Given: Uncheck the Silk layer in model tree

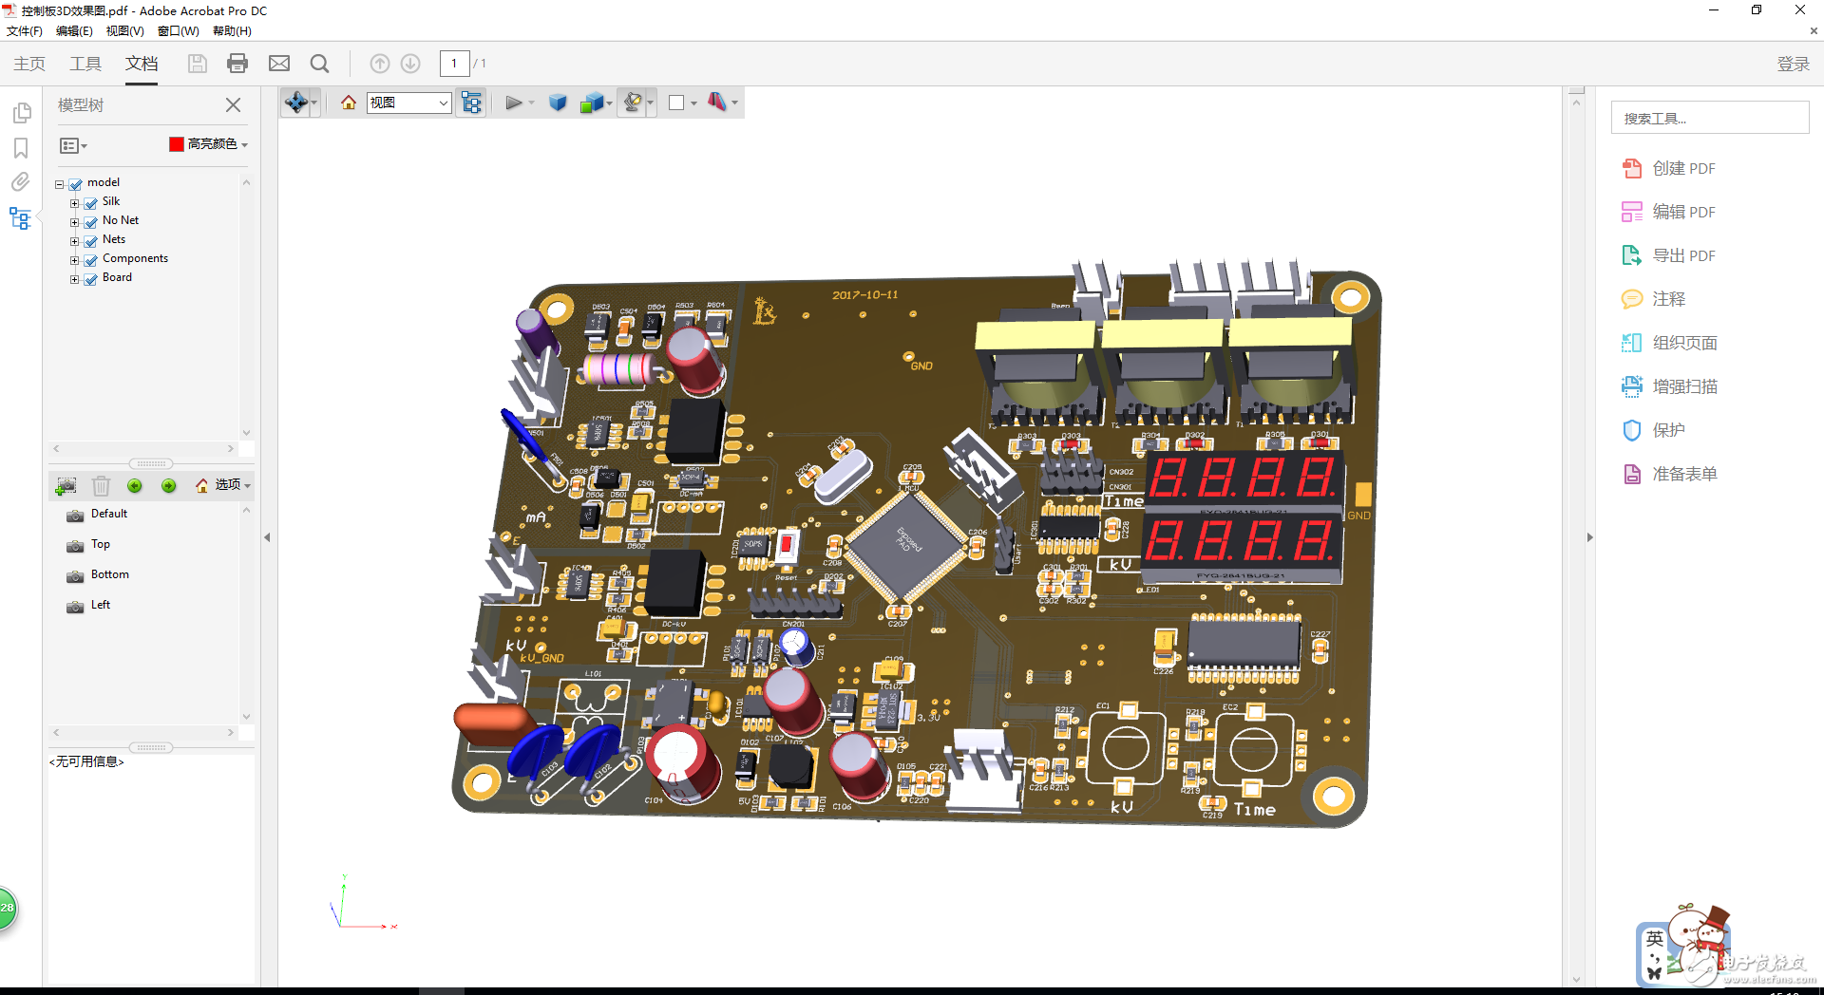Looking at the screenshot, I should (x=90, y=201).
